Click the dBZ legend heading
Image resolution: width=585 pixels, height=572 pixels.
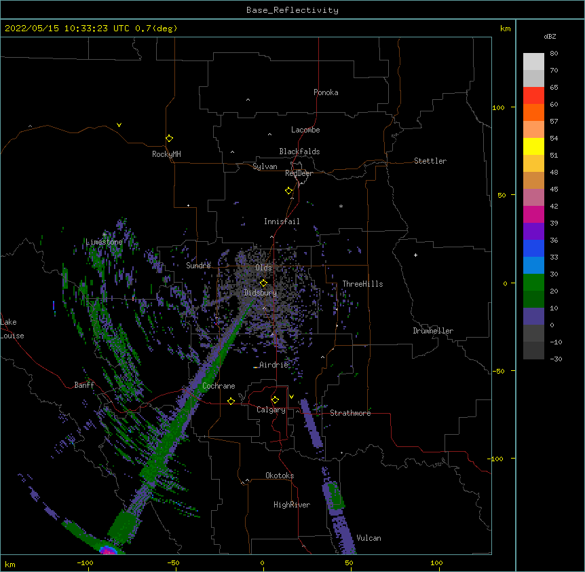pyautogui.click(x=550, y=37)
